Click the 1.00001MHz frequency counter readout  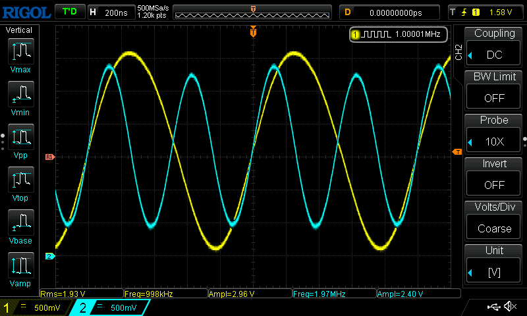tap(418, 34)
